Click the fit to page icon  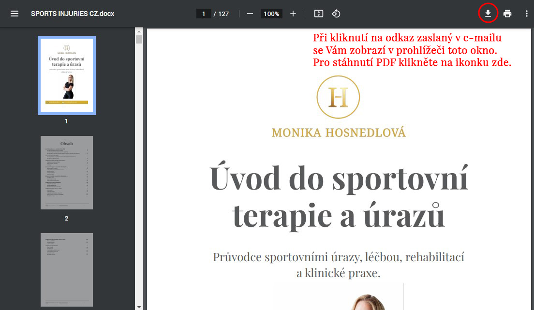318,14
